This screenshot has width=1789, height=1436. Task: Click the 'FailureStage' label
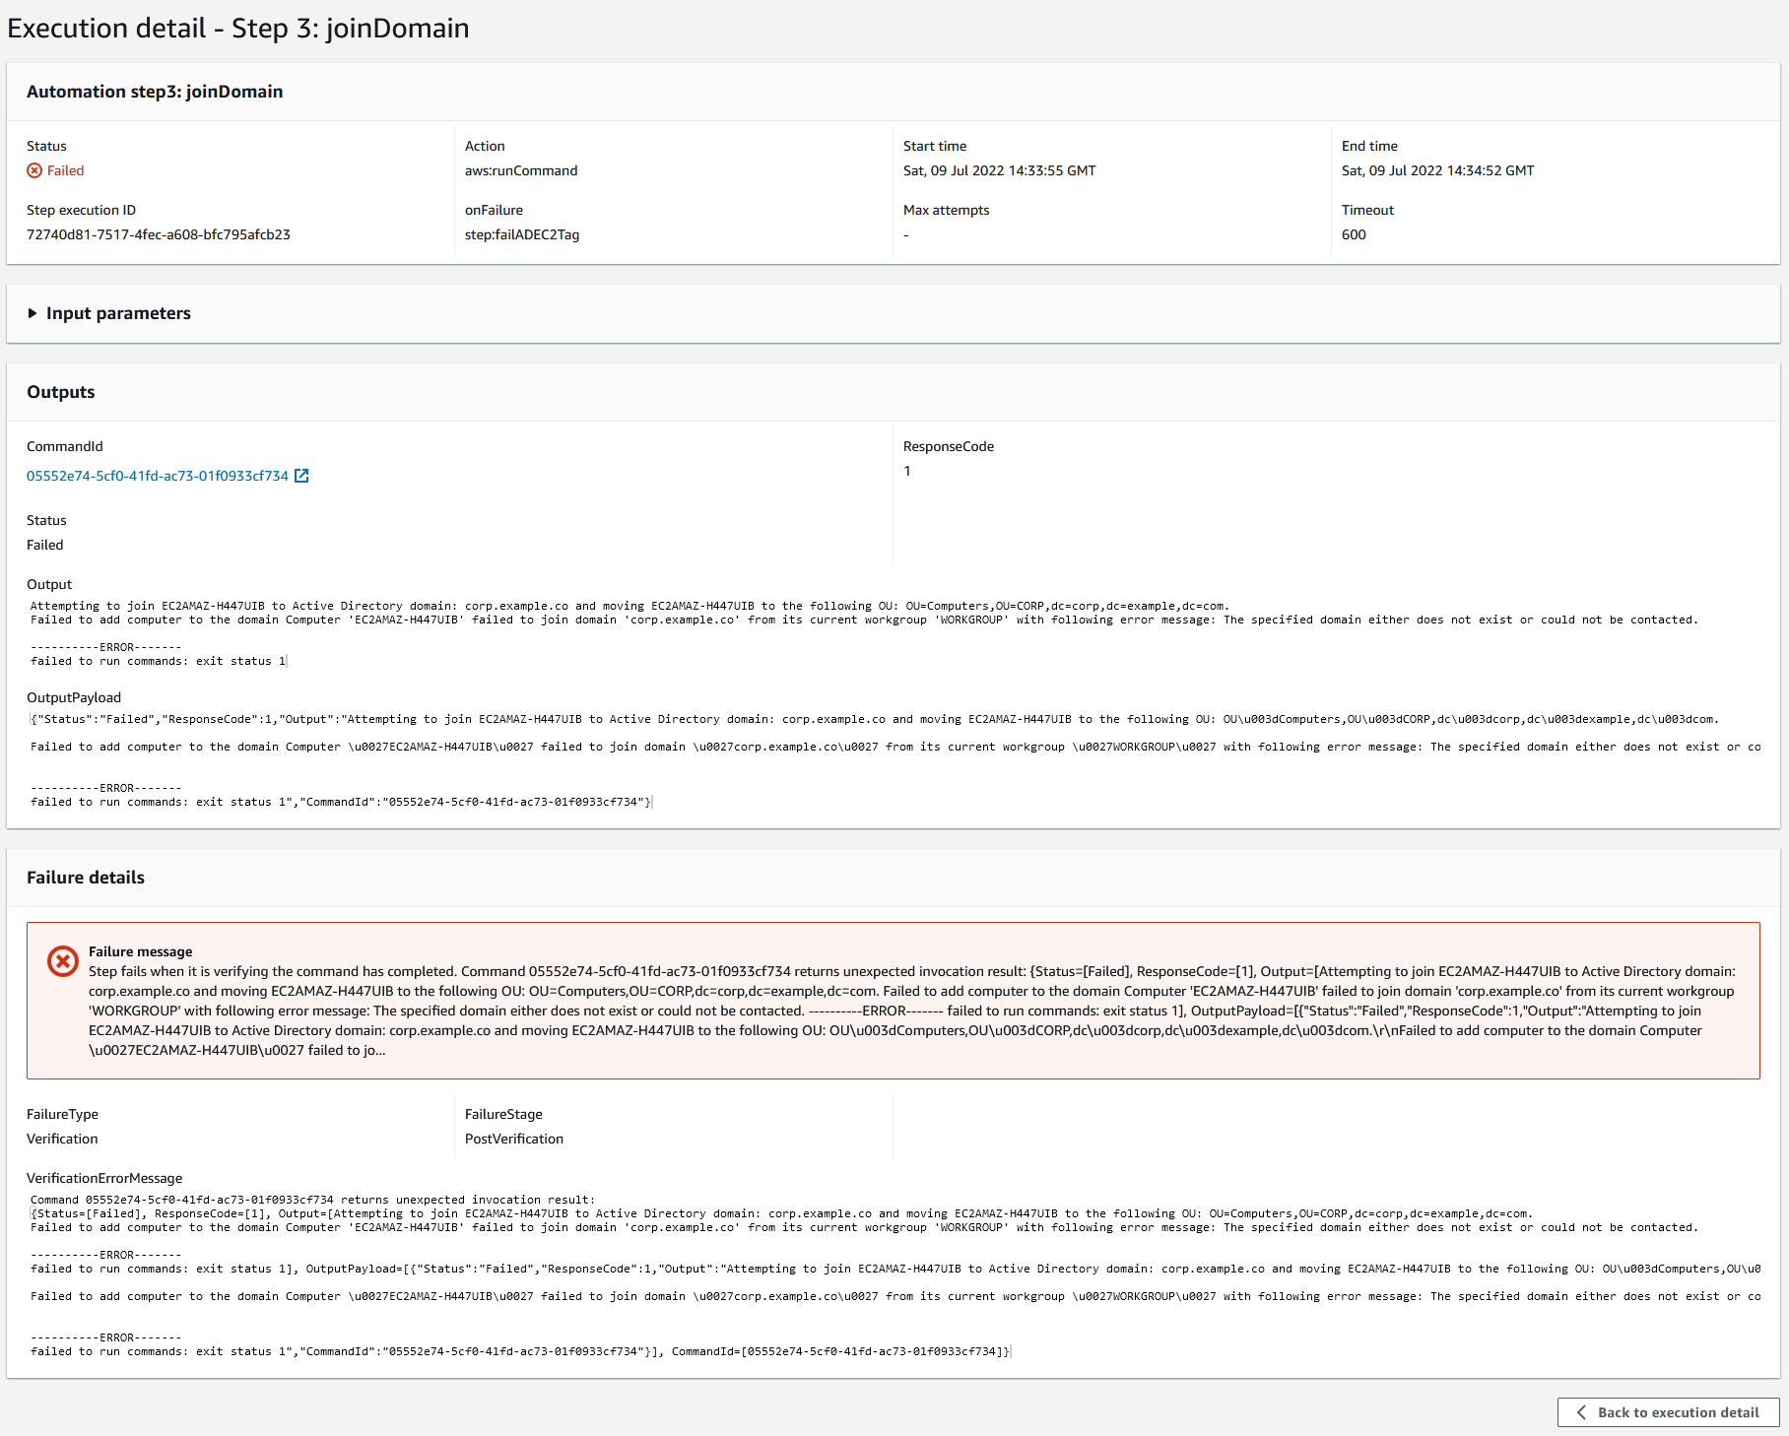pos(503,1114)
